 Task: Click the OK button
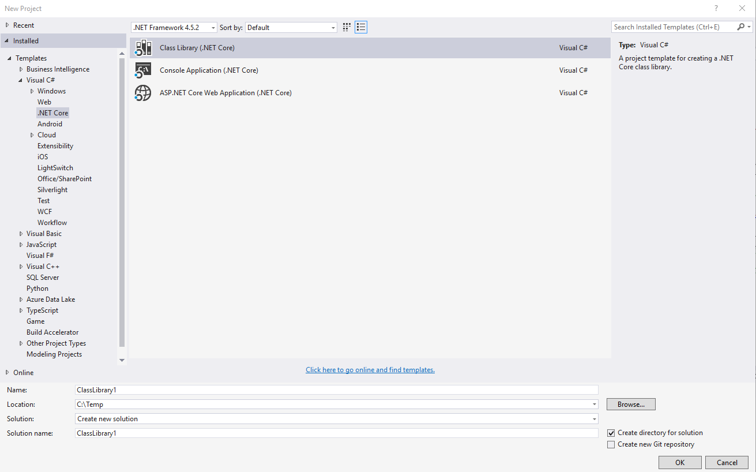680,462
